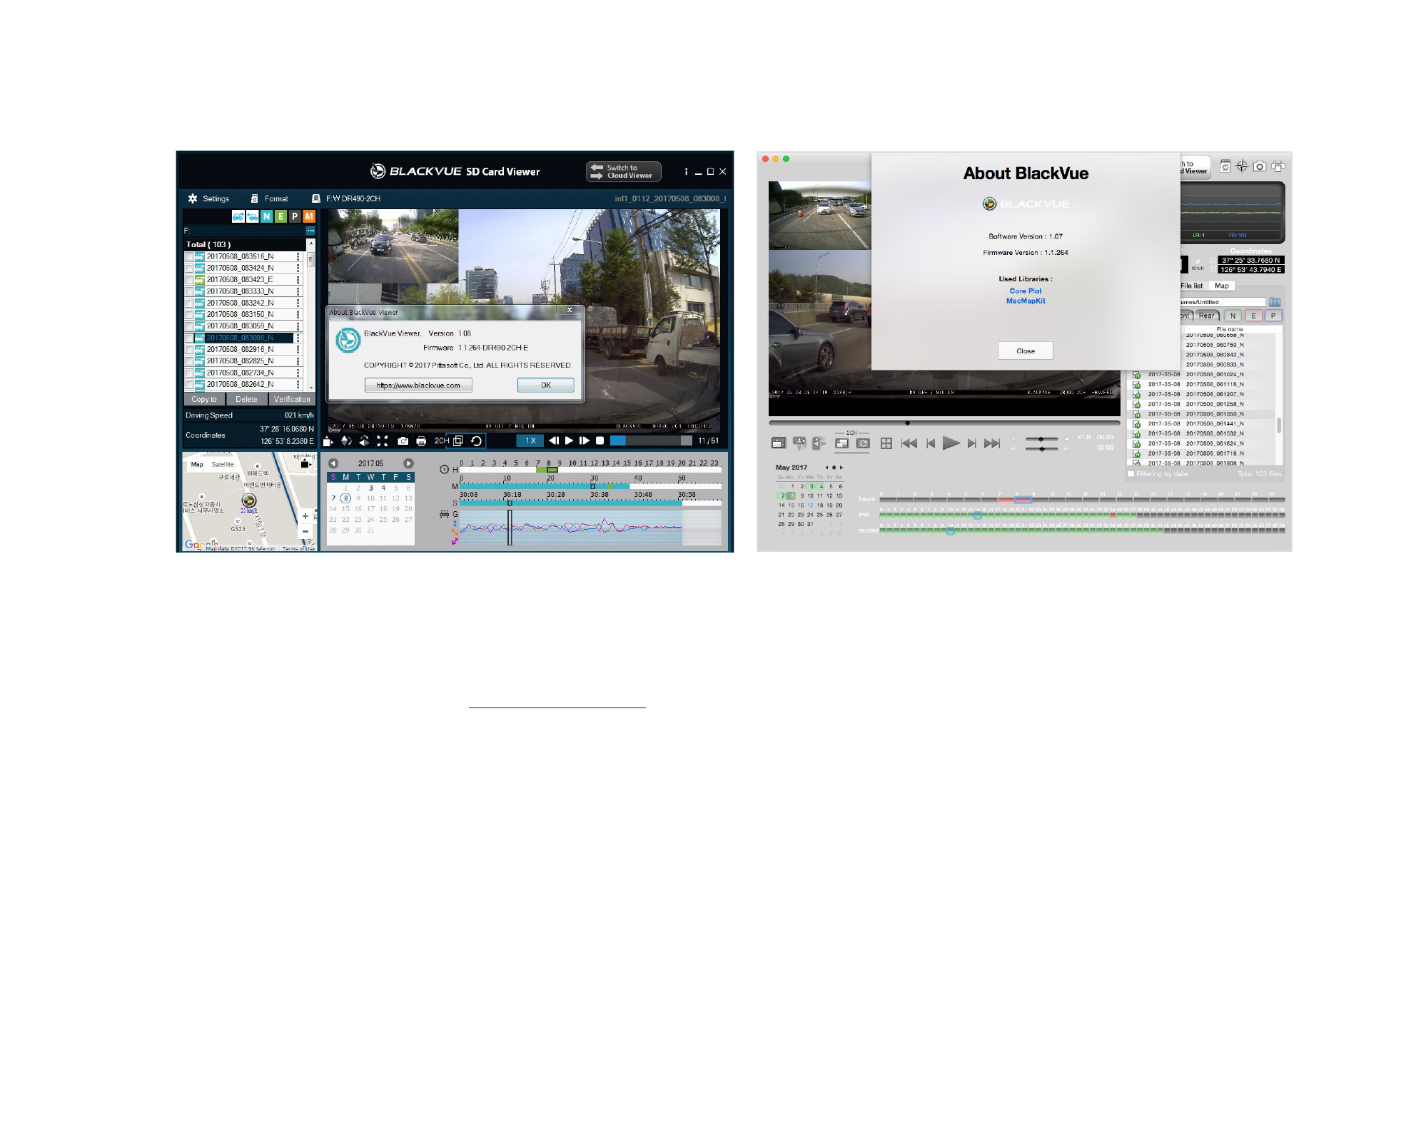
Task: Click the folder browse icon in Mac viewer
Action: tap(1275, 302)
